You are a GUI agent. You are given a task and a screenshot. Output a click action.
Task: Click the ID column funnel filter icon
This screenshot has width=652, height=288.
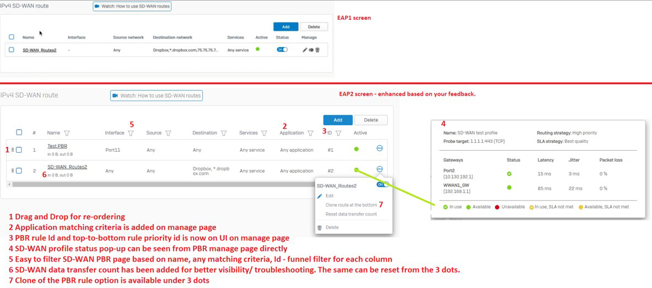click(x=338, y=133)
